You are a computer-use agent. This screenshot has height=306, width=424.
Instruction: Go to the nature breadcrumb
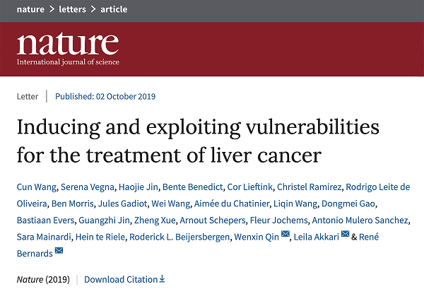tap(32, 9)
